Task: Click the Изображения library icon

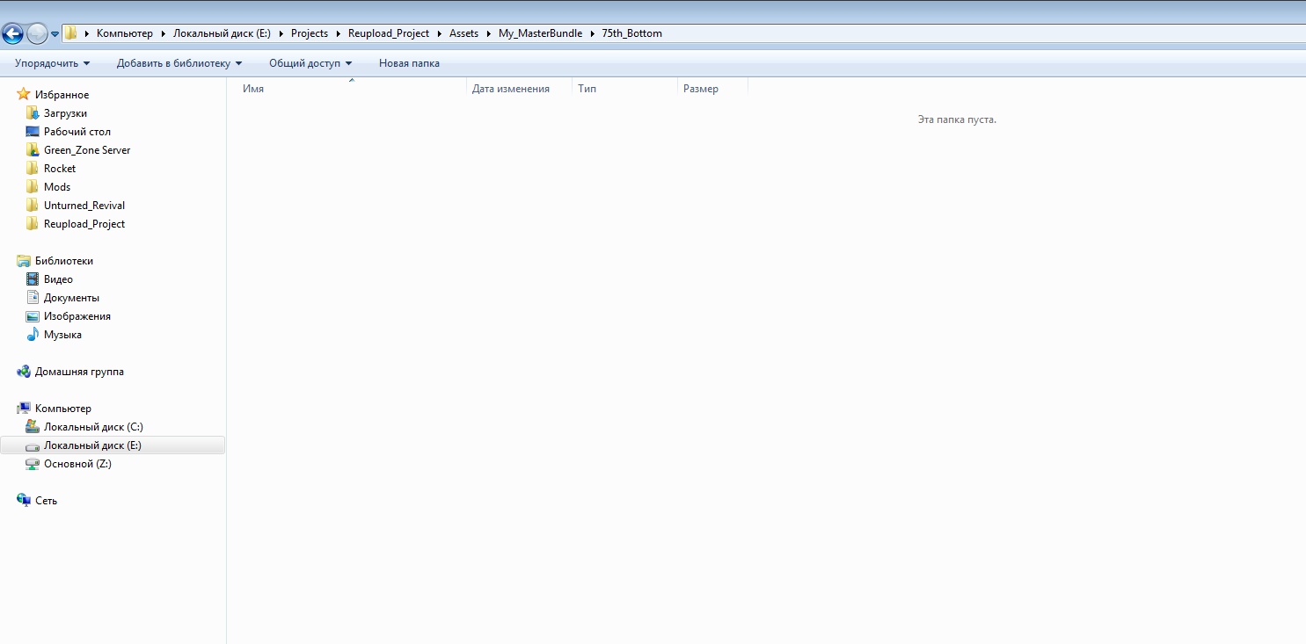Action: [33, 316]
